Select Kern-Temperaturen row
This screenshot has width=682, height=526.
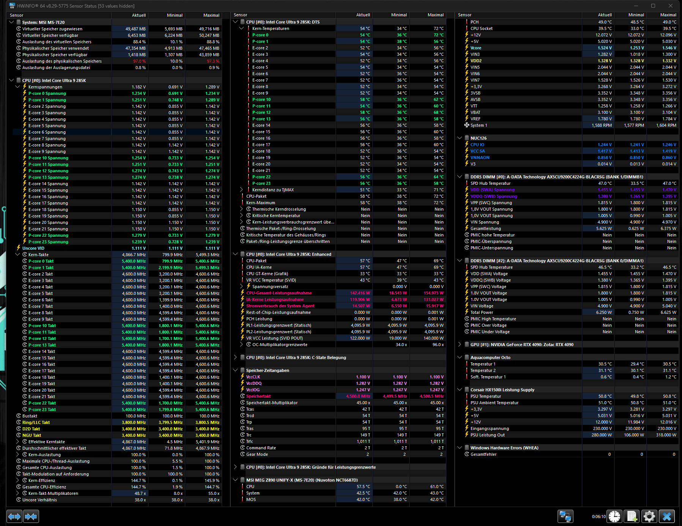[342, 28]
